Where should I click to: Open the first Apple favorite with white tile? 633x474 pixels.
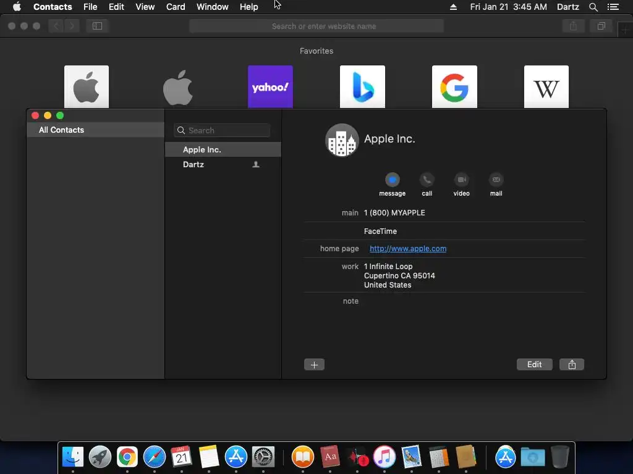pyautogui.click(x=87, y=86)
